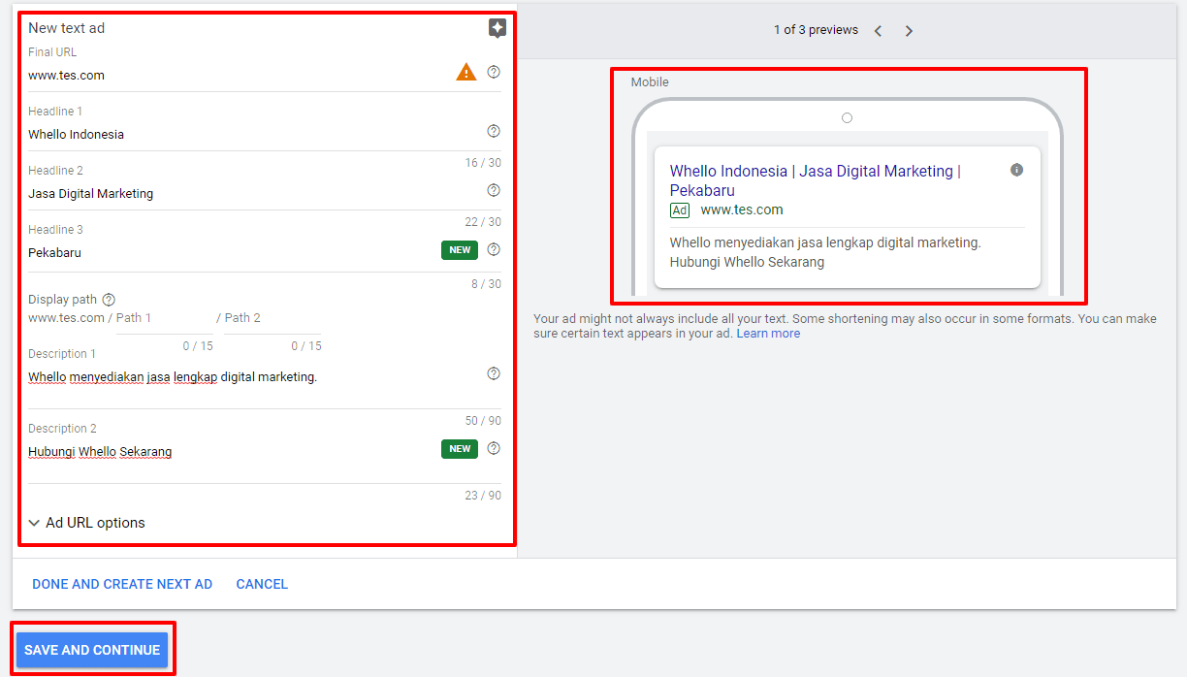This screenshot has width=1187, height=677.
Task: Go to previous ad preview
Action: pos(878,31)
